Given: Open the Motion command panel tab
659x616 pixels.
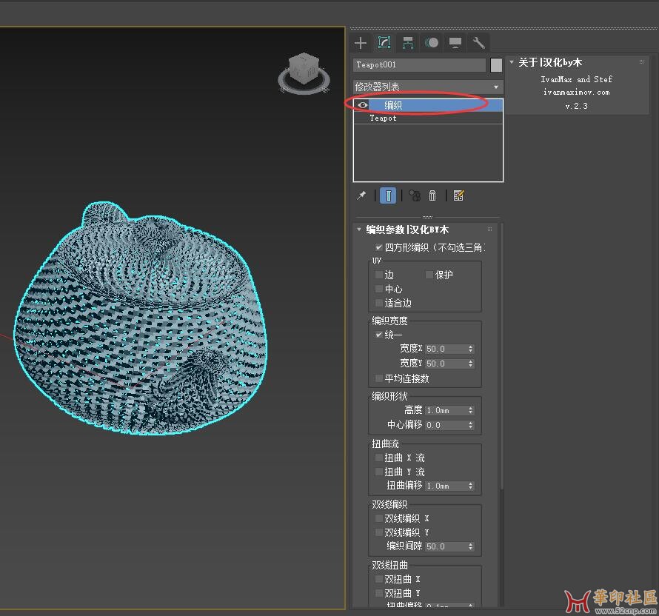Looking at the screenshot, I should coord(432,43).
